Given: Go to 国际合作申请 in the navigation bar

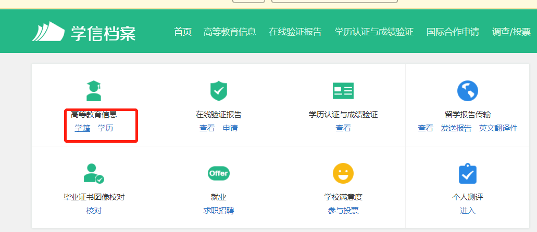Looking at the screenshot, I should [453, 32].
